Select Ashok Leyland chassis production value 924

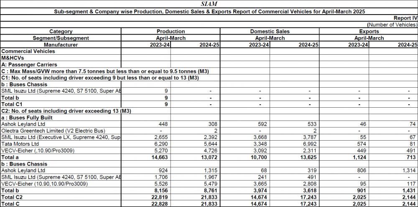click(163, 170)
